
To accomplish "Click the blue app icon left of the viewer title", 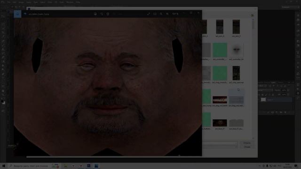I will click(17, 14).
